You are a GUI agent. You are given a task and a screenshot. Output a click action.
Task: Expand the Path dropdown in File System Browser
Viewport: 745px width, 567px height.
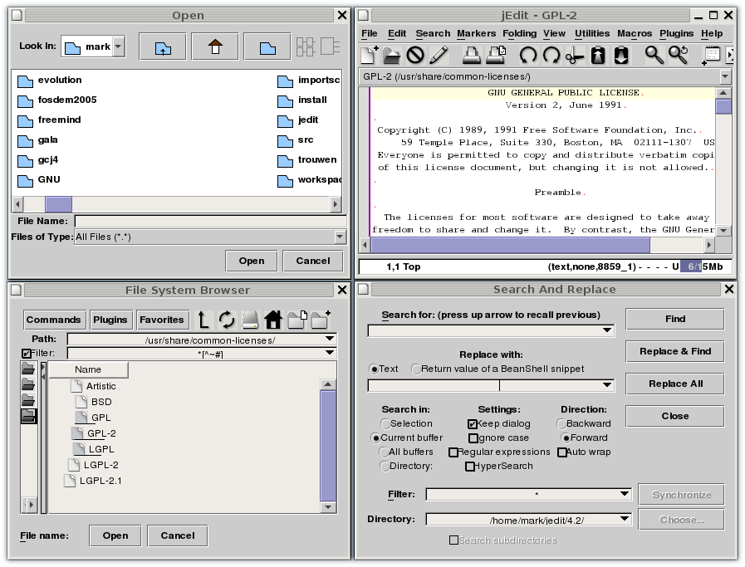(330, 339)
